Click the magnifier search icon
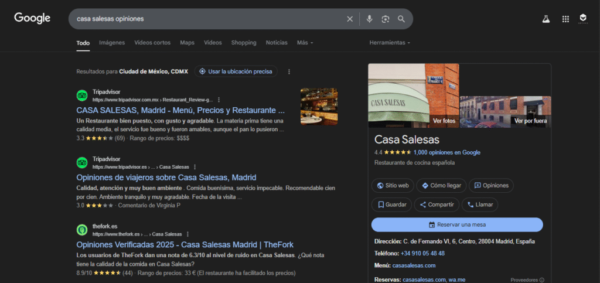Screen dimensions: 600x283 401,19
